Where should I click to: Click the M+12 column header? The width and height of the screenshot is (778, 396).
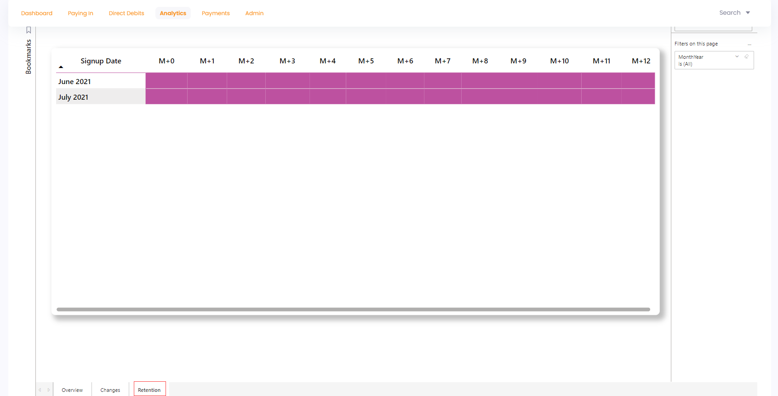tap(641, 61)
